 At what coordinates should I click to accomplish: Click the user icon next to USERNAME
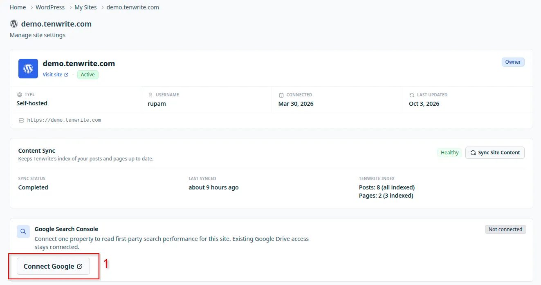click(150, 95)
